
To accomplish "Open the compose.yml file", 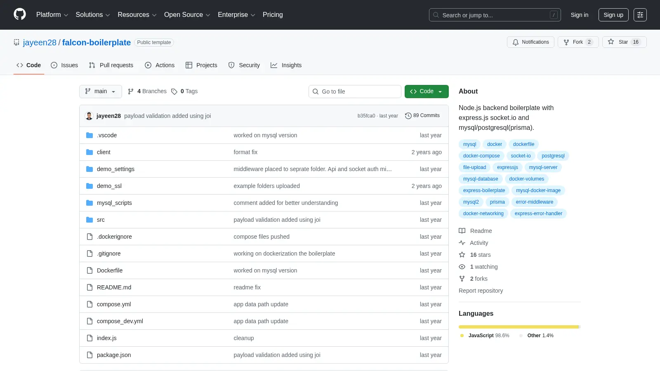I will tap(114, 304).
